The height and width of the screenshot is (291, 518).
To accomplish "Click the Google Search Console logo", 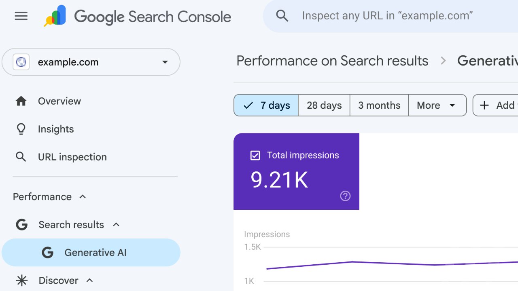I will [138, 17].
